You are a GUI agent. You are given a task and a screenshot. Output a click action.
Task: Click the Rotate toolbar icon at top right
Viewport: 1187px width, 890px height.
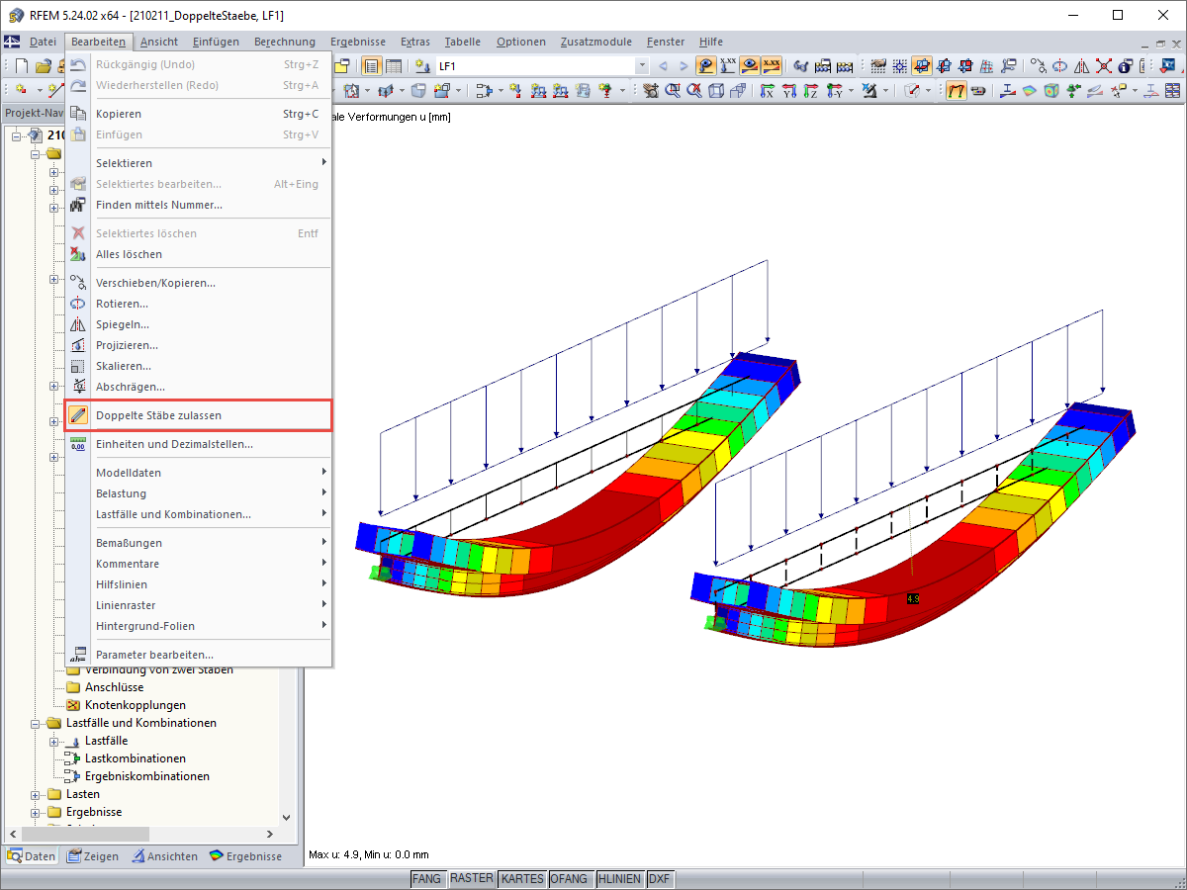tap(1059, 66)
